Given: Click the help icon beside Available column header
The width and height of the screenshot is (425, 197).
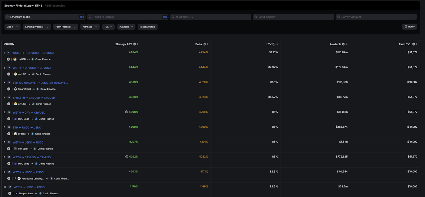Looking at the screenshot, I should pos(344,44).
